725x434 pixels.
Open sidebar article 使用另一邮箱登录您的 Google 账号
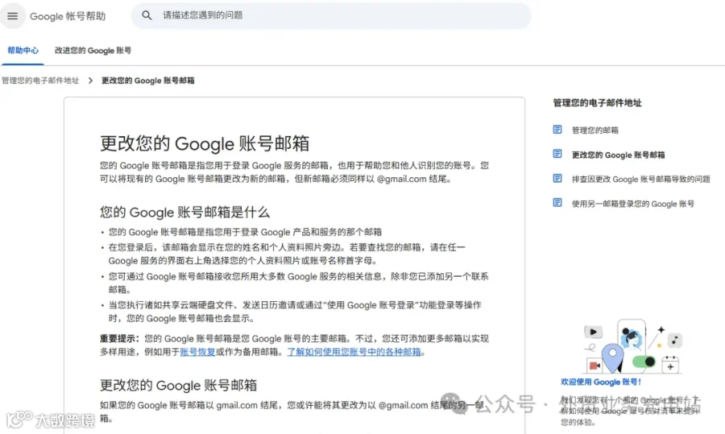[633, 204]
